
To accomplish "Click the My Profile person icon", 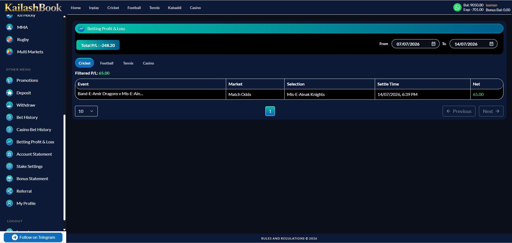I will tap(10, 203).
